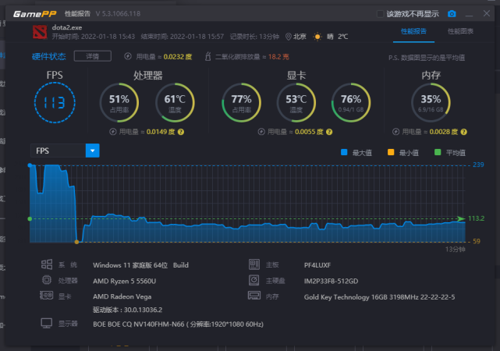Click the graphics card power icon beside 0.0055 度
The height and width of the screenshot is (351, 500).
coord(261,132)
